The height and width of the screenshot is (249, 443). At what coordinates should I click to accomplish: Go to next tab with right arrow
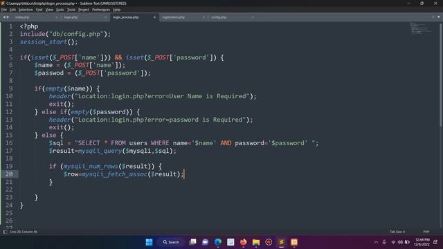[8, 17]
